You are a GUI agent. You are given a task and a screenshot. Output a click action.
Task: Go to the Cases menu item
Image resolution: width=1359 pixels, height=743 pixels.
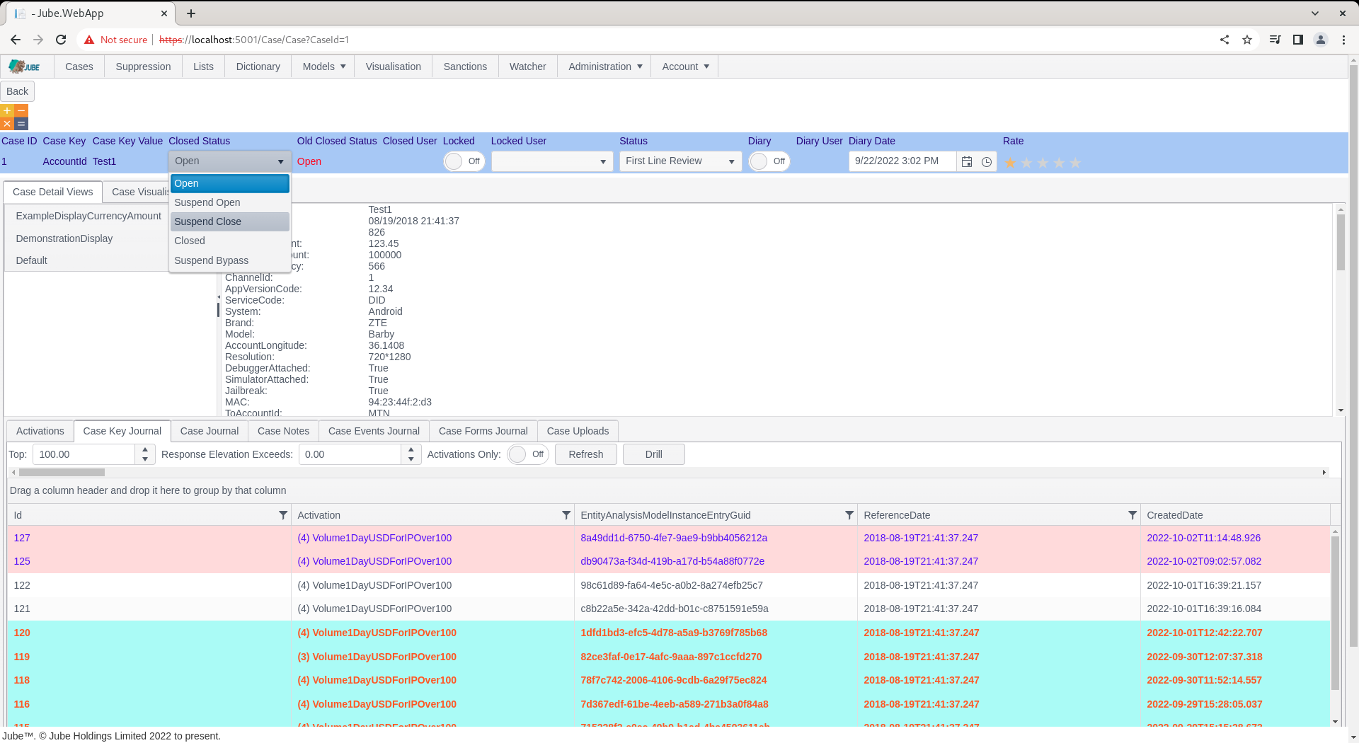coord(79,67)
